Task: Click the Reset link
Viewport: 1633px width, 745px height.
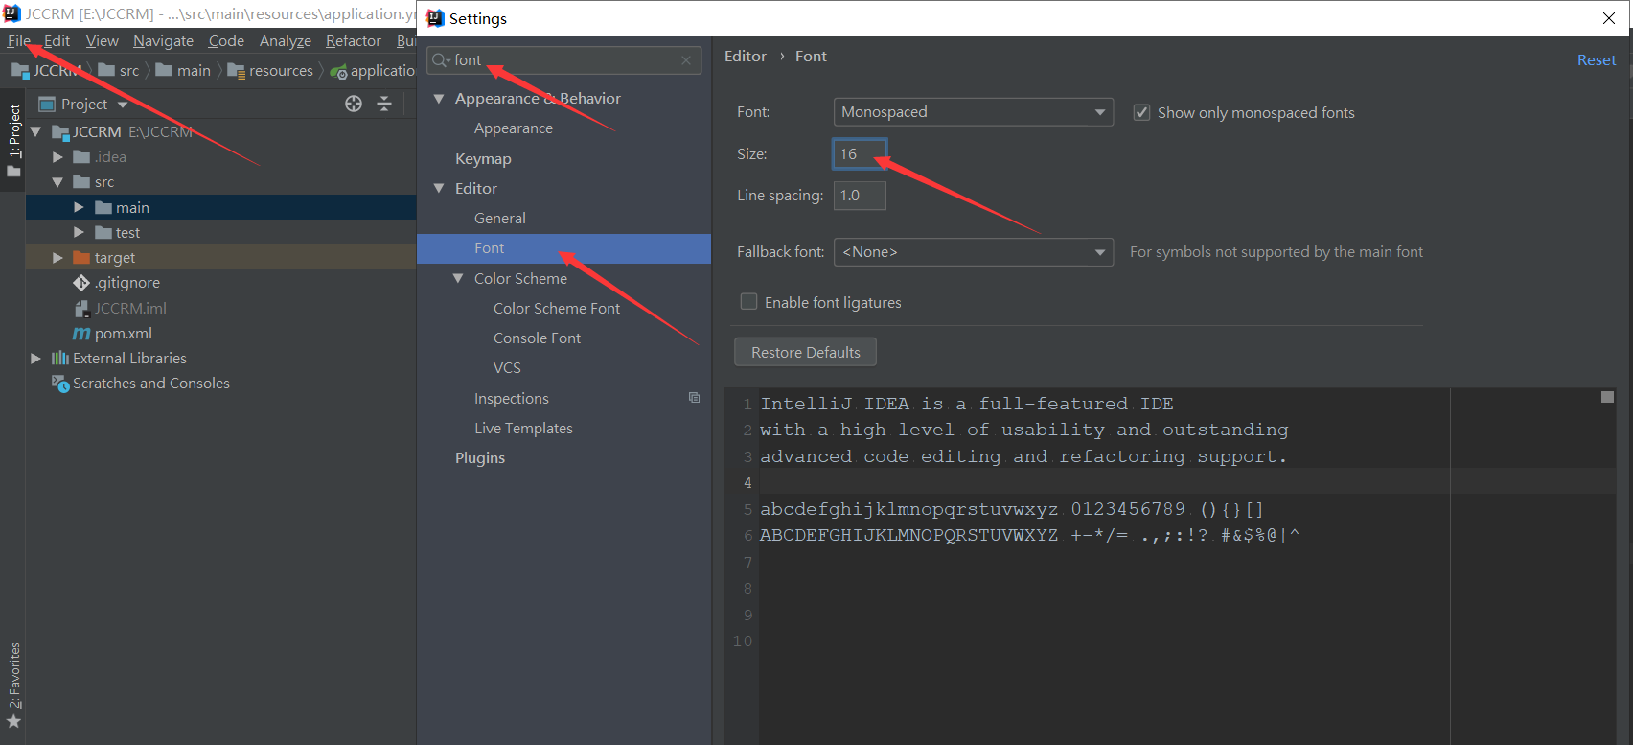Action: 1596,60
